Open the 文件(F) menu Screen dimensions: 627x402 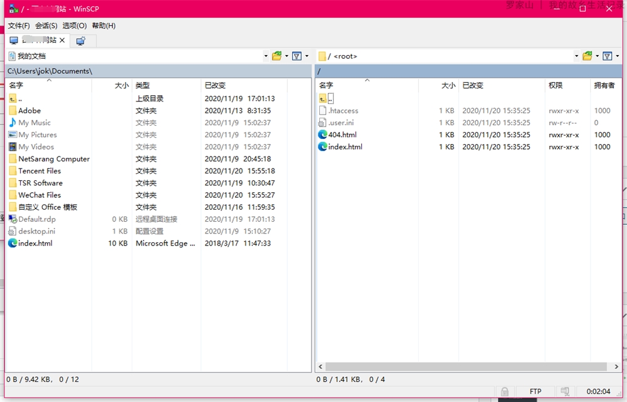[19, 26]
